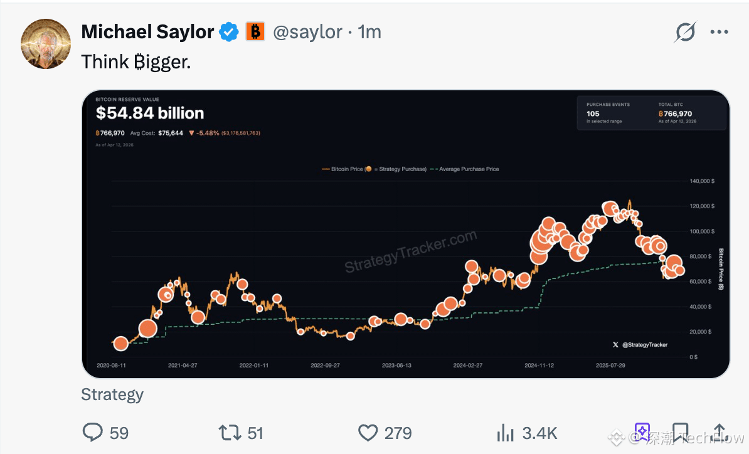The width and height of the screenshot is (749, 454).
Task: Like the post with heart icon
Action: [x=368, y=432]
